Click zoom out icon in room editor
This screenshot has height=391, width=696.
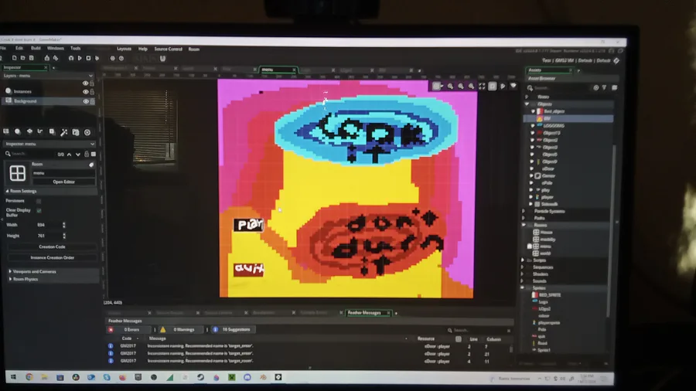450,87
